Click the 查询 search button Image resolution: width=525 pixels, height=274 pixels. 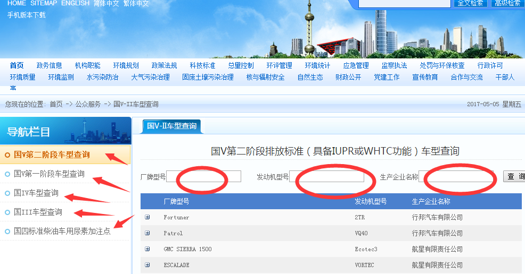point(515,176)
